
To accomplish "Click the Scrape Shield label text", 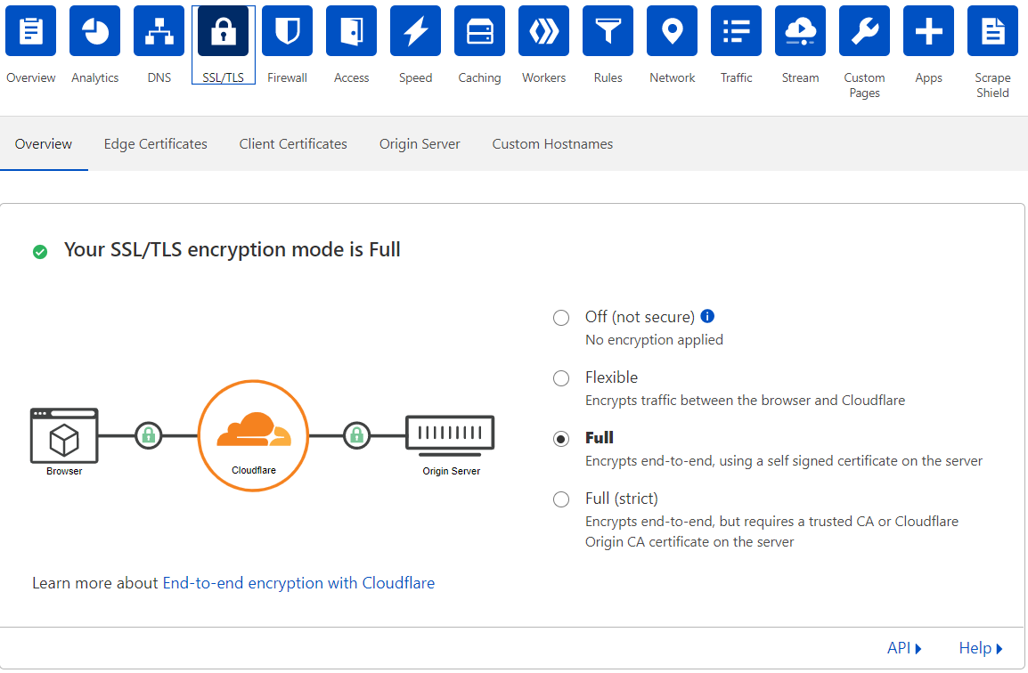I will tap(992, 85).
